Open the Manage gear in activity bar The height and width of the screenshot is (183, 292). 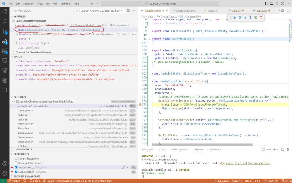pos(5,173)
